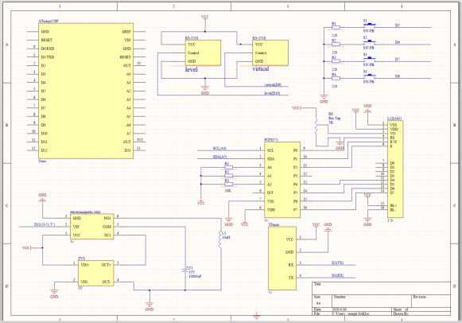
Task: Select the L1 10mH inductor symbol
Action: point(220,239)
